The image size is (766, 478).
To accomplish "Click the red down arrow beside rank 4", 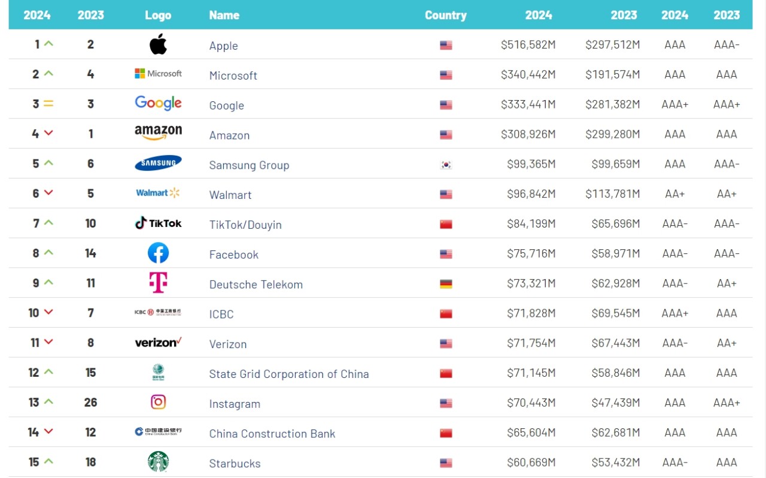I will [49, 133].
